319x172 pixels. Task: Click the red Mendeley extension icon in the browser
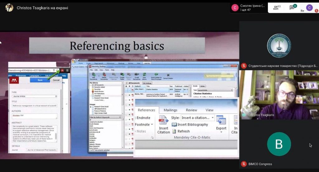62,71
